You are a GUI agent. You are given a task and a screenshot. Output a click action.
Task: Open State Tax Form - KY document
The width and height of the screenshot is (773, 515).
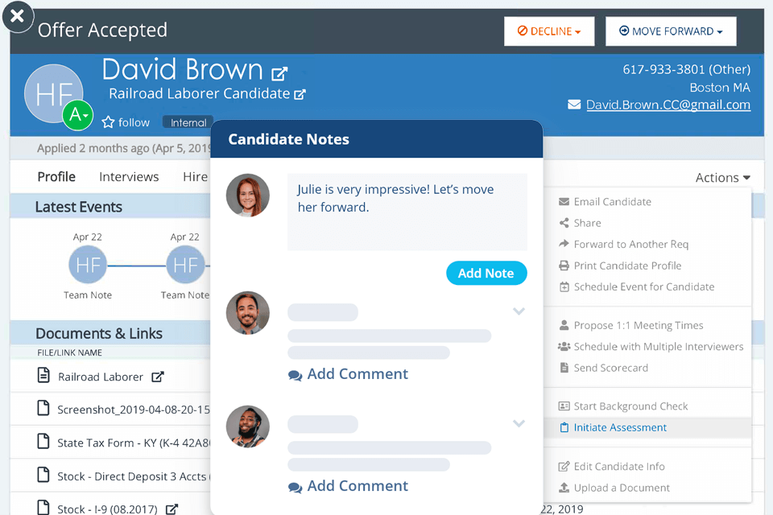[x=134, y=443]
